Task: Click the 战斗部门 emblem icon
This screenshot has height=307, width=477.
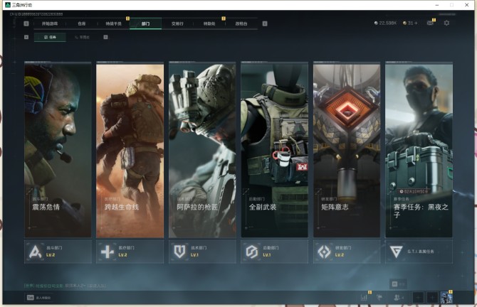Action: pos(35,252)
